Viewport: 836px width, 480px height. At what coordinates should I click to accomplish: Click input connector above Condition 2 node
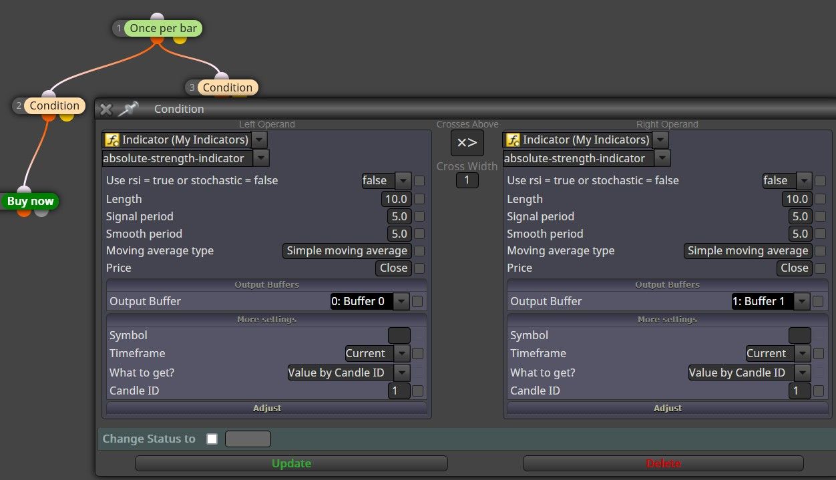coord(49,95)
